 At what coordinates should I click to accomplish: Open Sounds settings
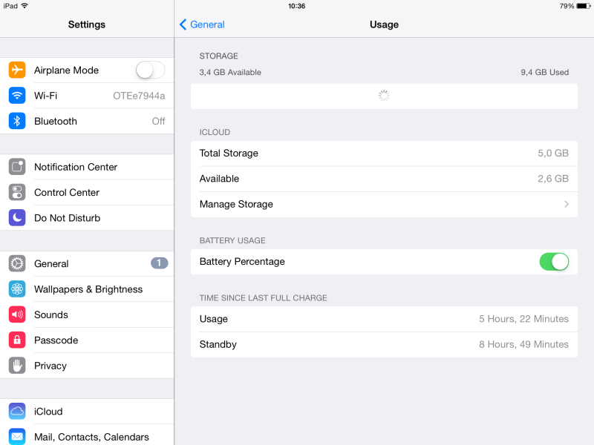(x=87, y=314)
